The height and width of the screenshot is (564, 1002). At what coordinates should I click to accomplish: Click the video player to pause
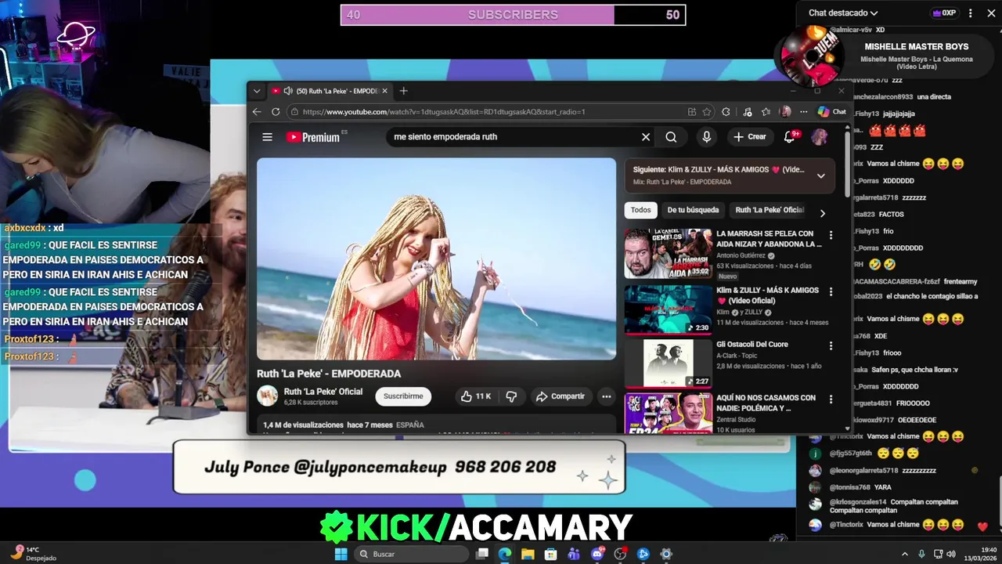436,259
